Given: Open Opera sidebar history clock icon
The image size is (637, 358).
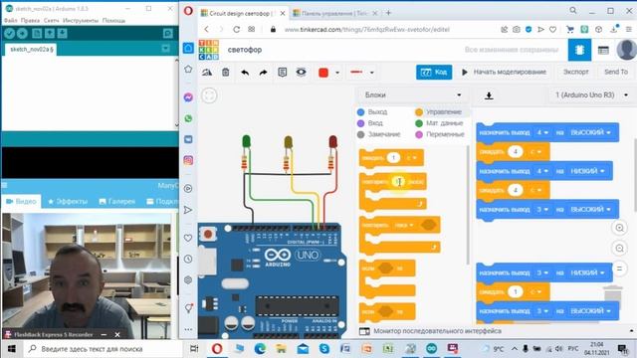Looking at the screenshot, I should (188, 259).
